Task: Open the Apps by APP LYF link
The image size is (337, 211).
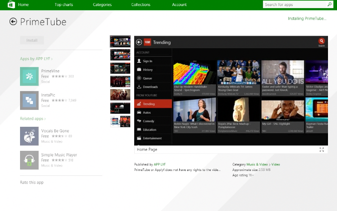Action: pyautogui.click(x=36, y=59)
